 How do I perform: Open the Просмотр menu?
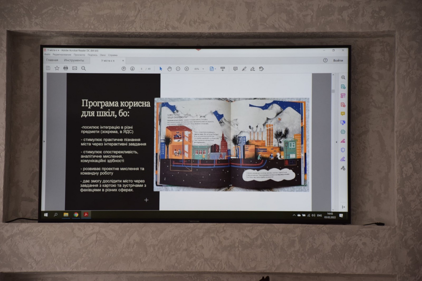(x=79, y=55)
